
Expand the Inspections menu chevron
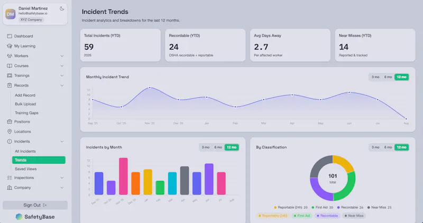coord(62,178)
